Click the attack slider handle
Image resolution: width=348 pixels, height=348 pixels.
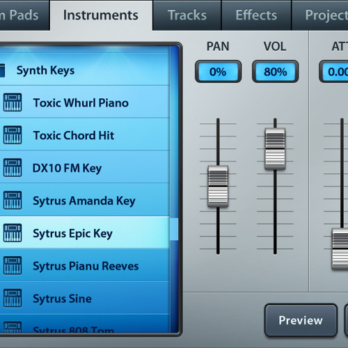click(x=340, y=249)
